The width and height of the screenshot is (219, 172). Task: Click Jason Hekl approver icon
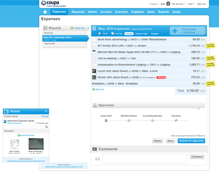coord(106,121)
